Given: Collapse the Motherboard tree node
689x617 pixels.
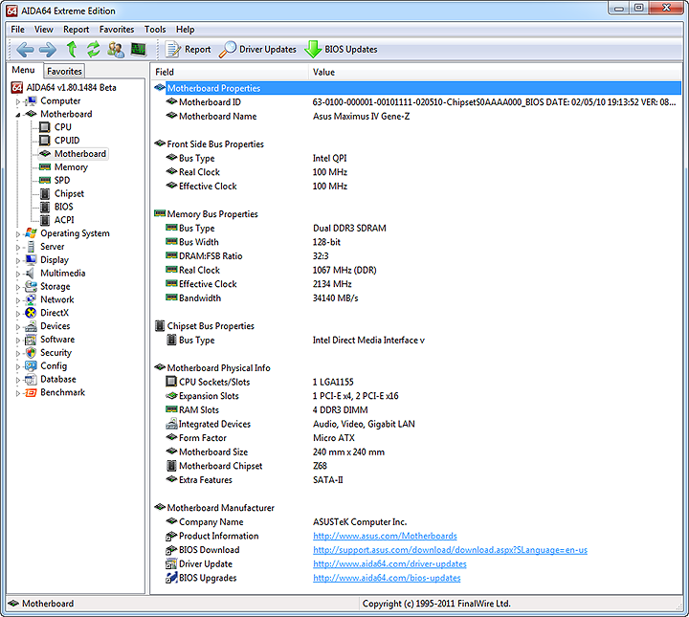Looking at the screenshot, I should point(18,115).
